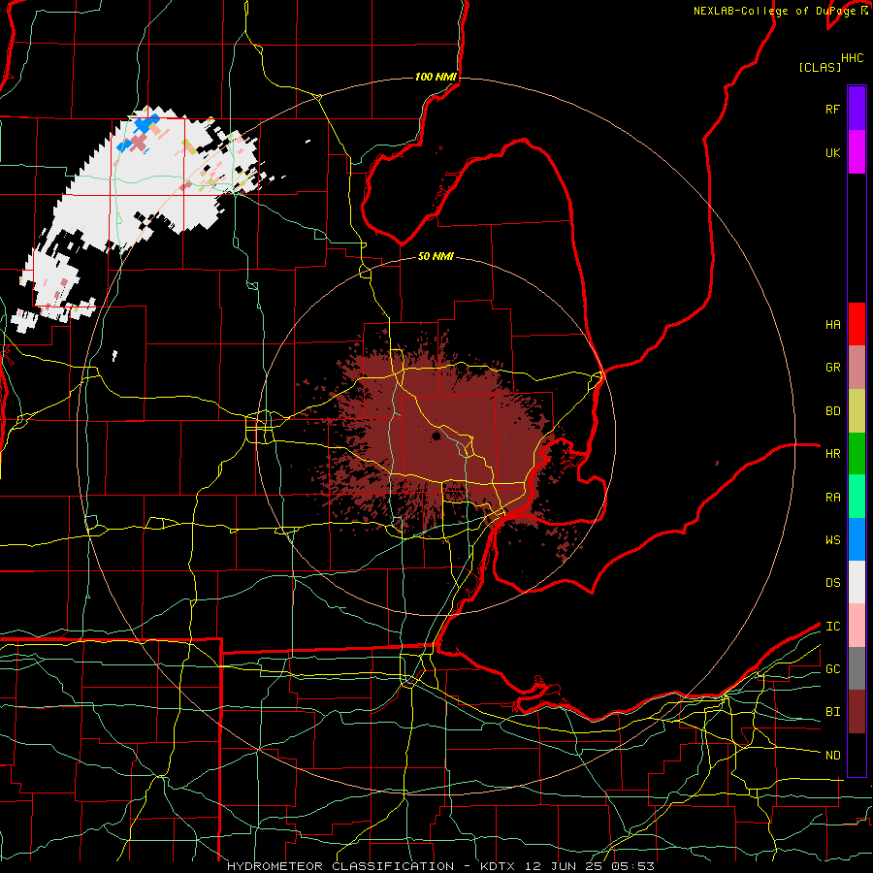Click the 50 NMI range ring label

pos(436,256)
